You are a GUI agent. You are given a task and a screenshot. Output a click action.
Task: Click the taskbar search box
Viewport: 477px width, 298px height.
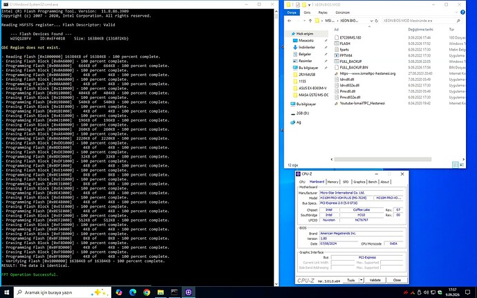pos(64,292)
